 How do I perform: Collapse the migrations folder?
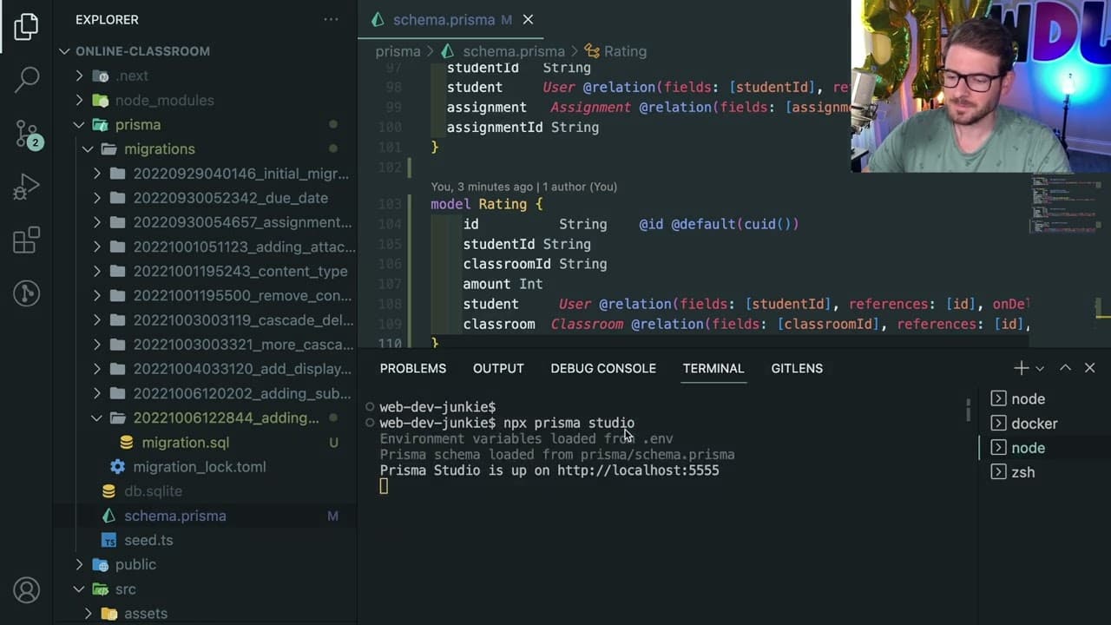159,148
